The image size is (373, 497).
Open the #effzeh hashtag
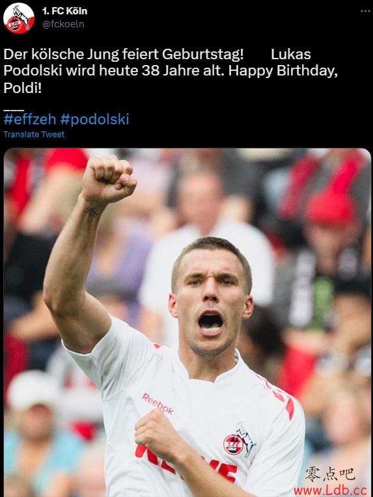tap(30, 120)
